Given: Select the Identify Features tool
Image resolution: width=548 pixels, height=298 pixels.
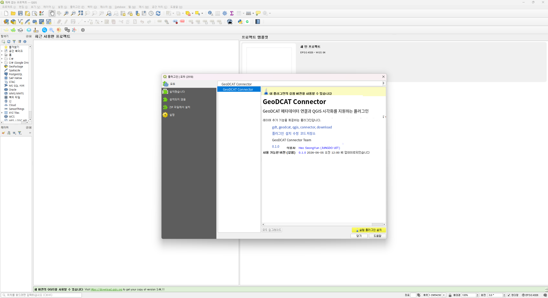Looking at the screenshot, I should 211,13.
